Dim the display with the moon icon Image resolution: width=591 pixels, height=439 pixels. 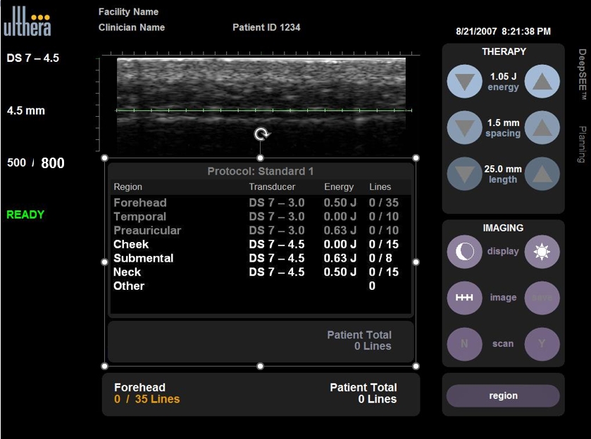pos(464,251)
